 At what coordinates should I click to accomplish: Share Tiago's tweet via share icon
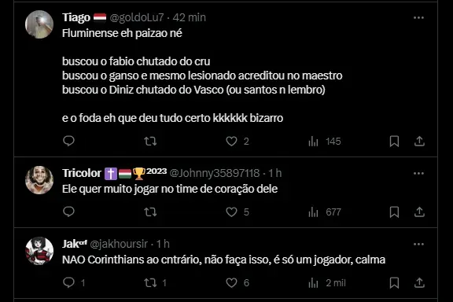point(419,141)
